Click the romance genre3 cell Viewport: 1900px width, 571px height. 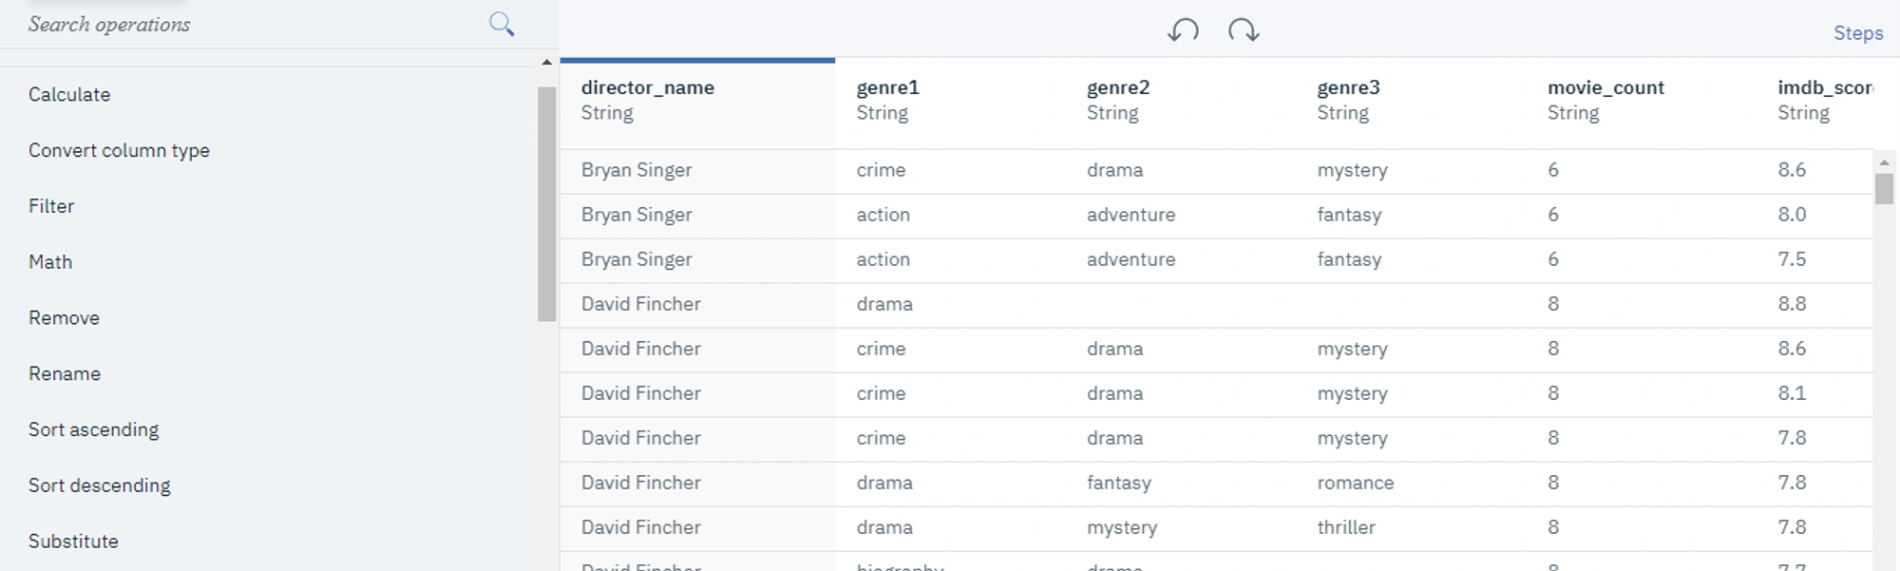coord(1356,483)
